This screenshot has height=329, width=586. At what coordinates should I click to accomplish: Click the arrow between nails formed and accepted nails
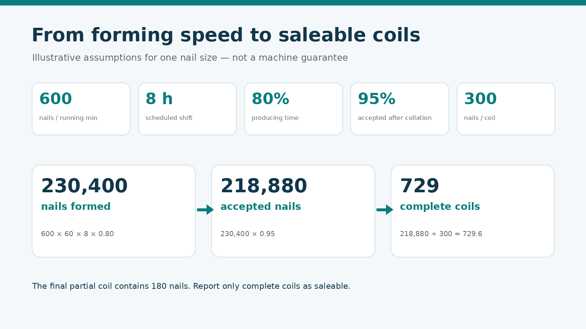click(x=205, y=210)
